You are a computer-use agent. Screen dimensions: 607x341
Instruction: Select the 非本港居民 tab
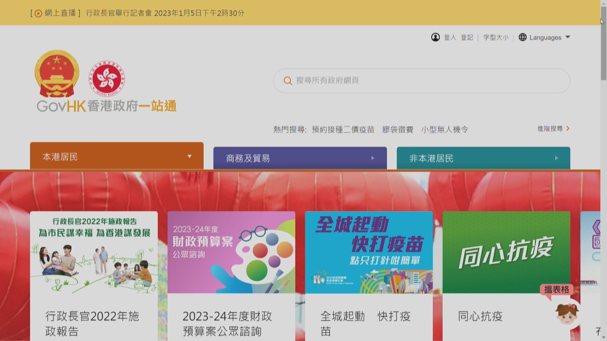coord(431,158)
